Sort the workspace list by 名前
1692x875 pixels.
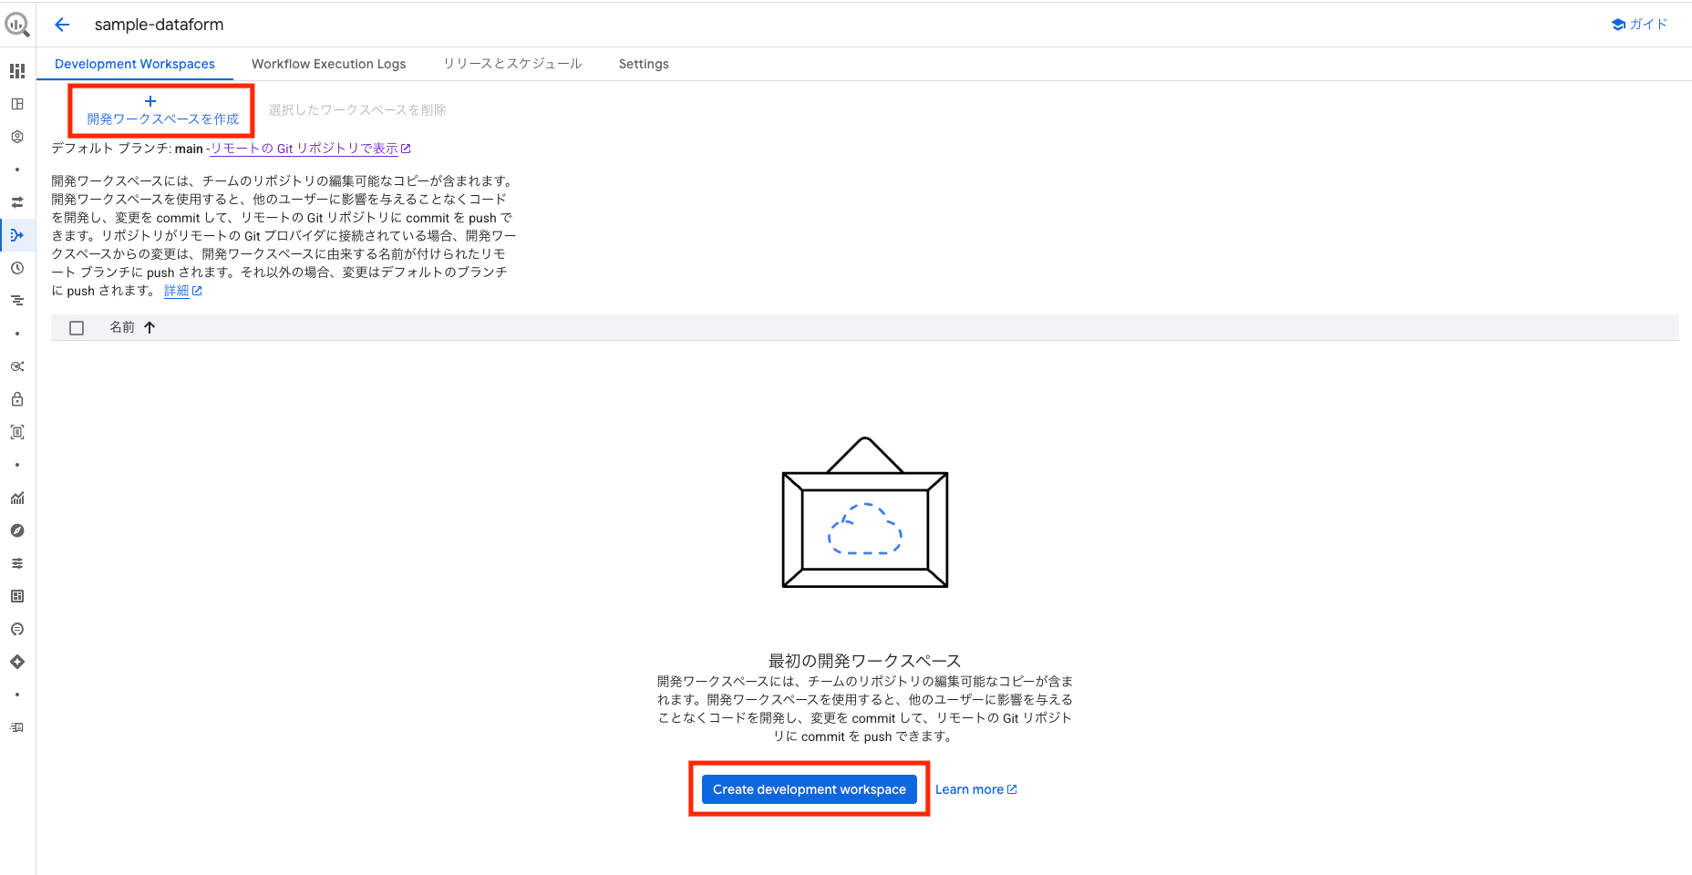tap(124, 327)
